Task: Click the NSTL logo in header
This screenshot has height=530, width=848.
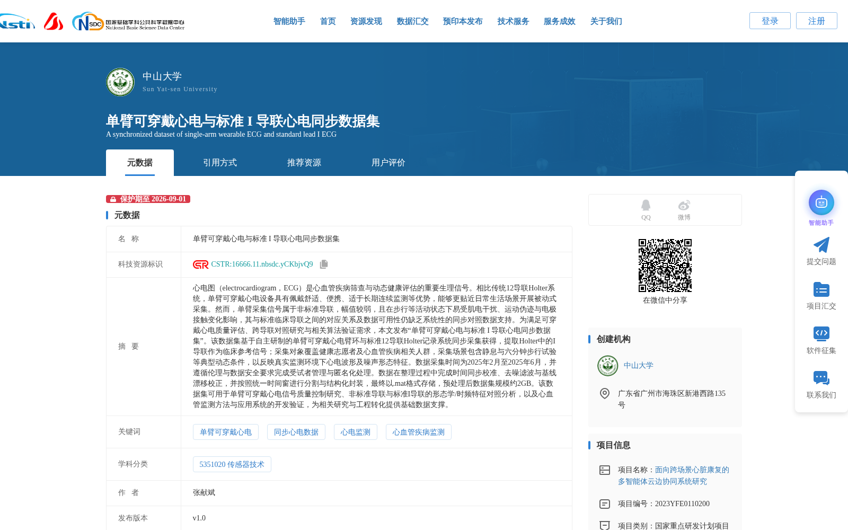Action: pos(17,21)
